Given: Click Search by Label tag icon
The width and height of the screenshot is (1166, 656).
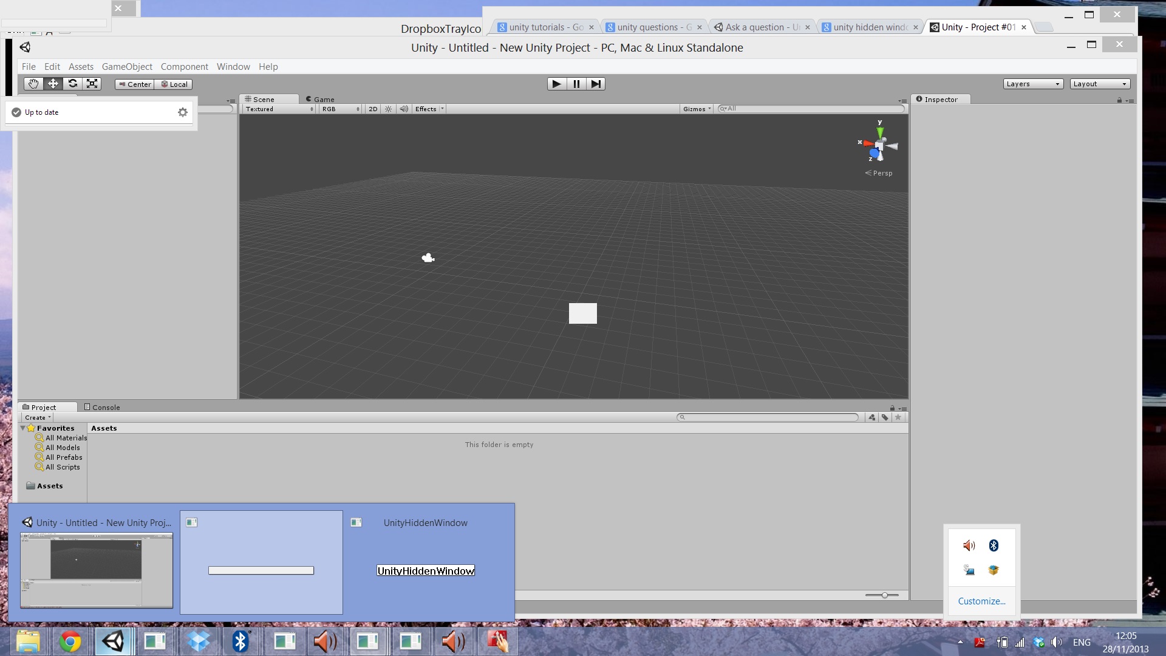Looking at the screenshot, I should pos(885,417).
